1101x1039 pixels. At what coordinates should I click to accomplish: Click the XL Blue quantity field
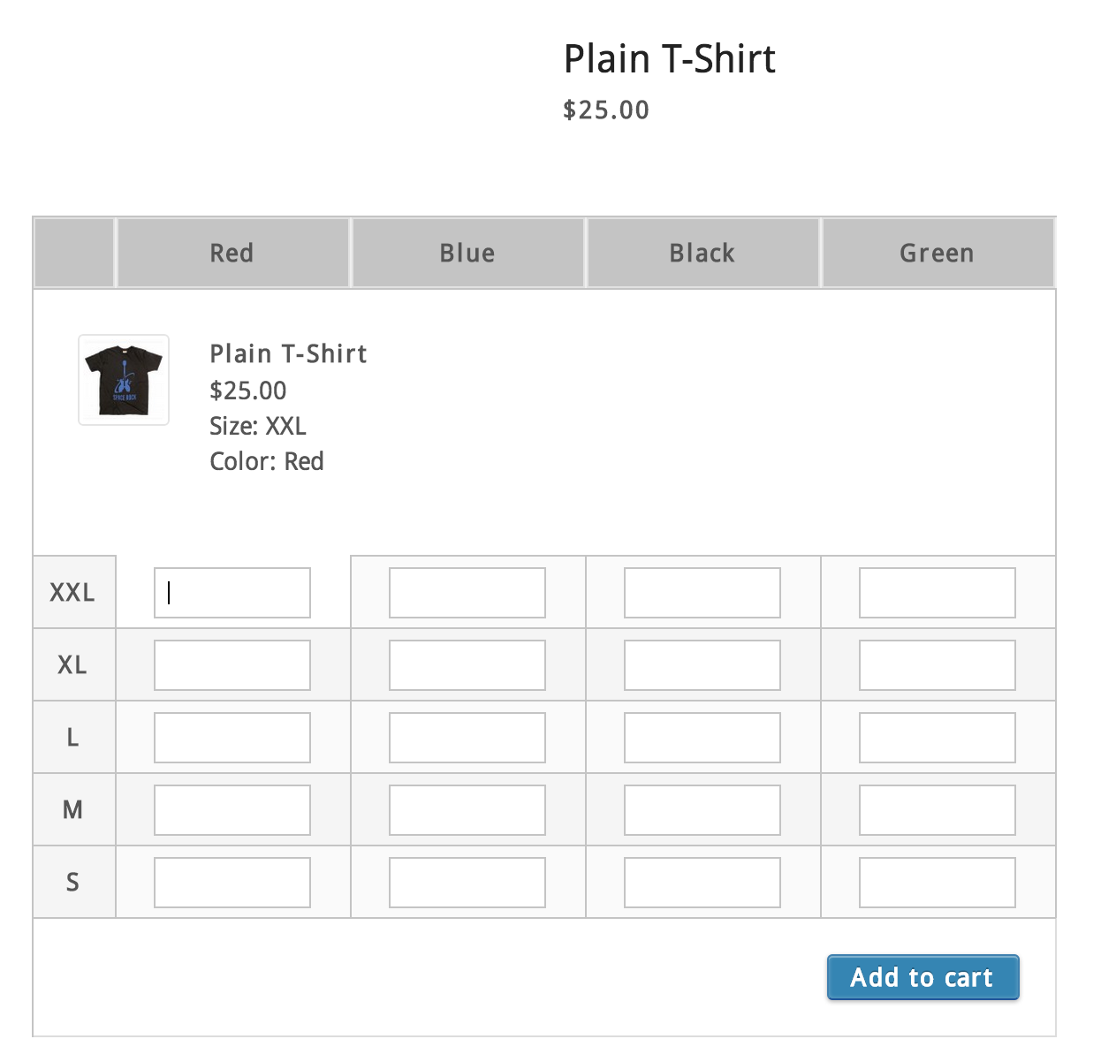coord(467,665)
